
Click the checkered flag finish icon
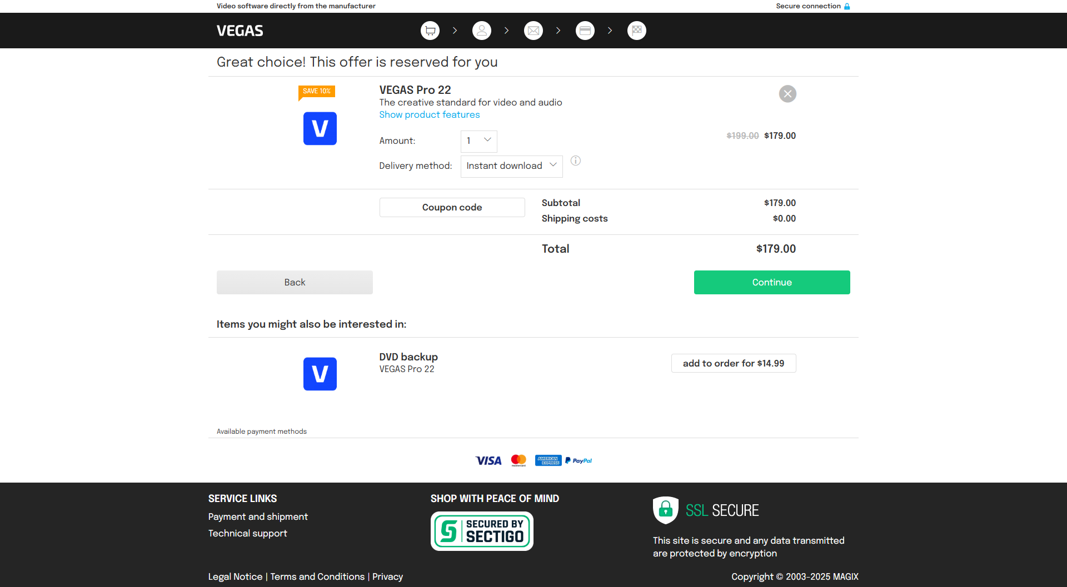coord(636,31)
